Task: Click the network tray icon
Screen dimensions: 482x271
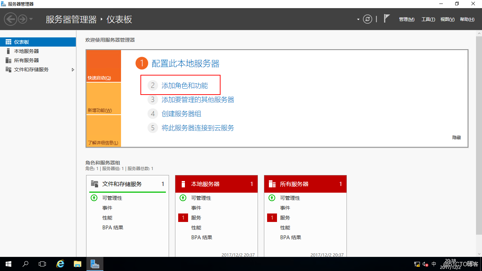Action: tap(417, 264)
